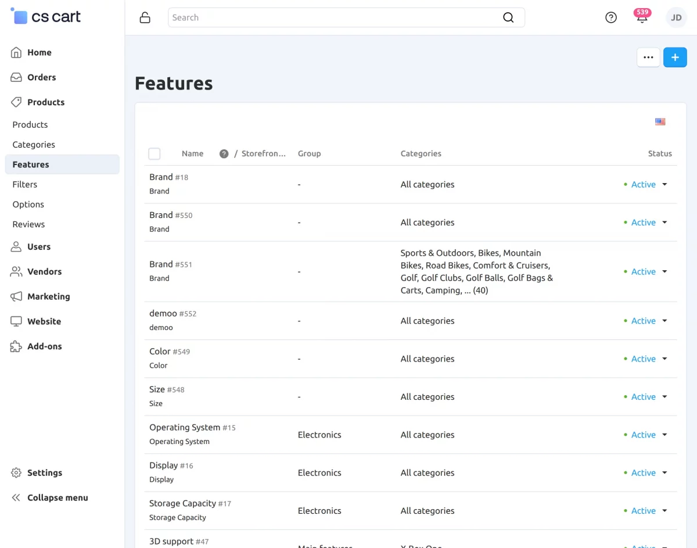The width and height of the screenshot is (697, 548).
Task: Open the Brand #550 feature
Action: (x=161, y=215)
